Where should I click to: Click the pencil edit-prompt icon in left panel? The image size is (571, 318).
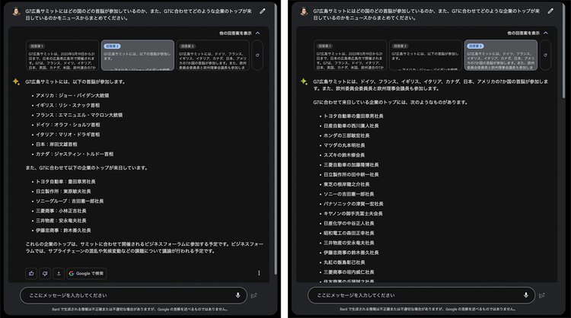point(263,12)
